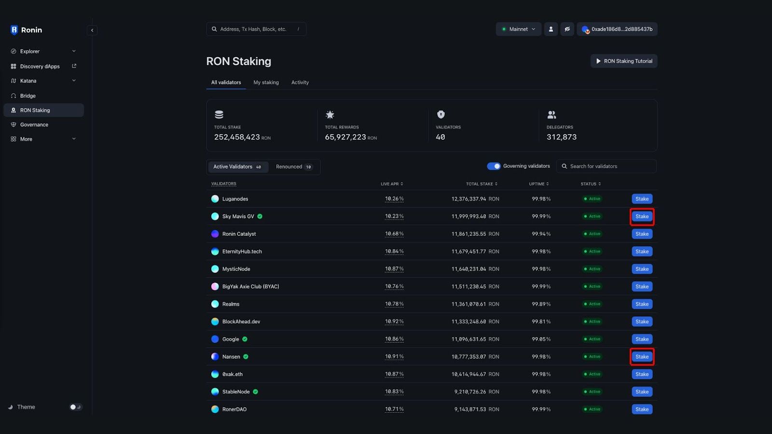
Task: Click the BigYak Axie Club (BYAC) row
Action: (x=432, y=286)
